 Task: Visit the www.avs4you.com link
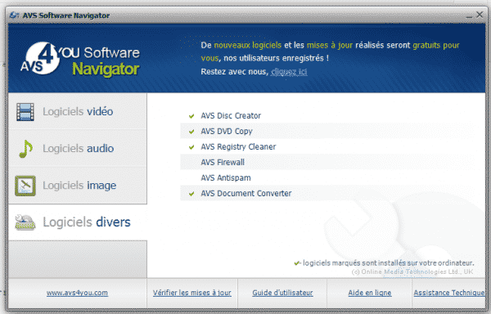tap(77, 293)
